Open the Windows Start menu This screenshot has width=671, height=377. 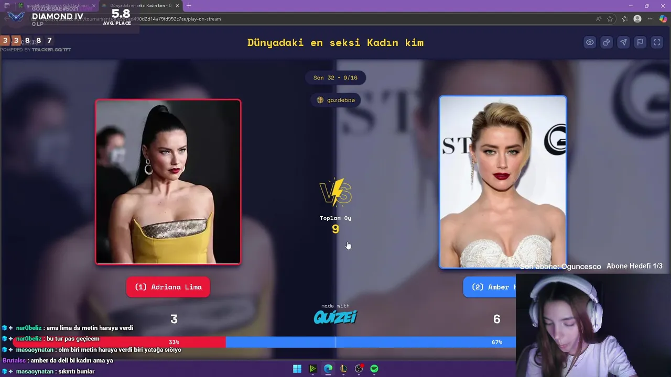(297, 369)
